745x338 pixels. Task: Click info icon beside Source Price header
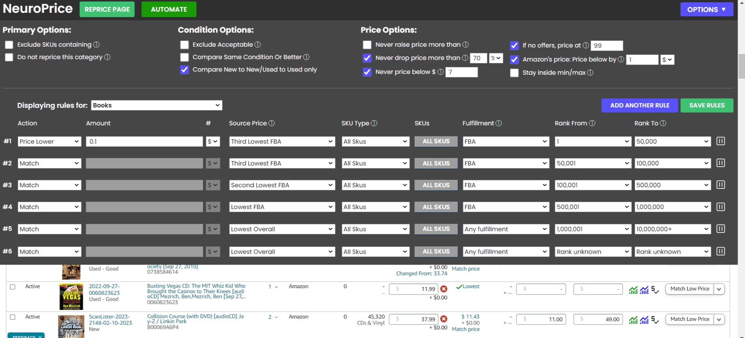pyautogui.click(x=272, y=123)
